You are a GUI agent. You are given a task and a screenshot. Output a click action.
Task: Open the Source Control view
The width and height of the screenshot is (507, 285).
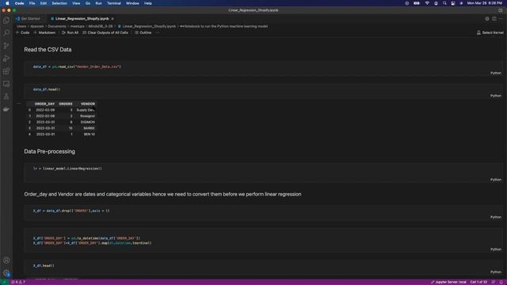6,46
